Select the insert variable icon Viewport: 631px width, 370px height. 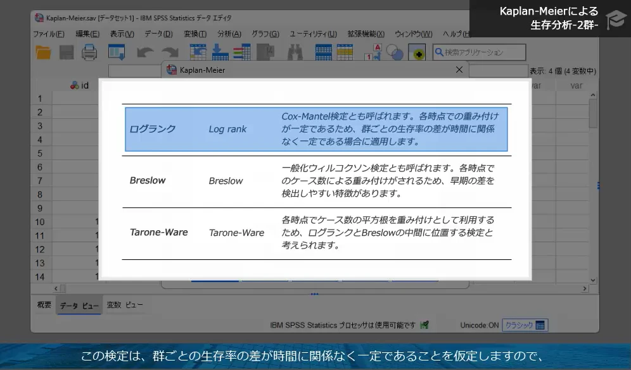coord(344,52)
